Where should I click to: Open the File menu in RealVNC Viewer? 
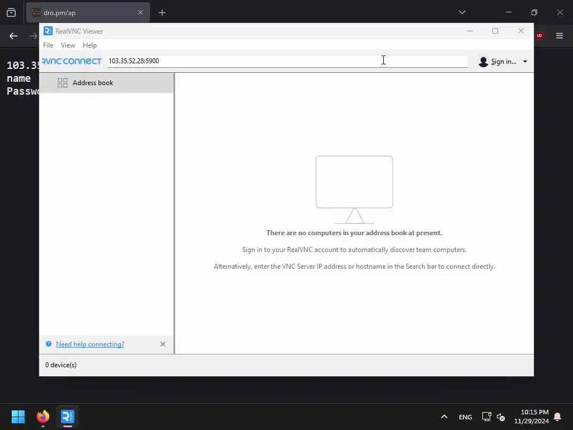tap(48, 45)
